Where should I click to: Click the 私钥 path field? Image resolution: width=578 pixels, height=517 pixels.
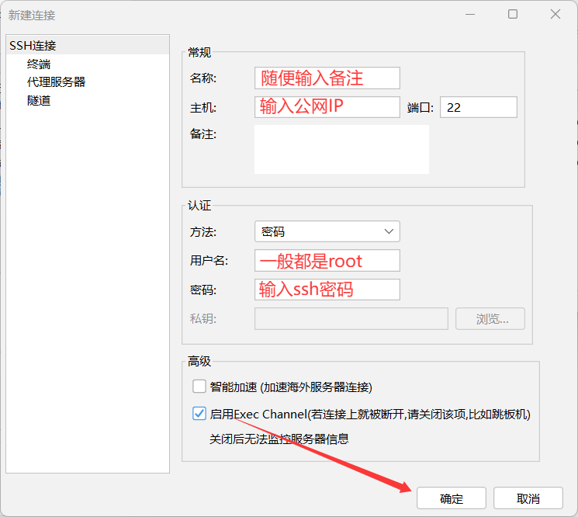pos(351,319)
